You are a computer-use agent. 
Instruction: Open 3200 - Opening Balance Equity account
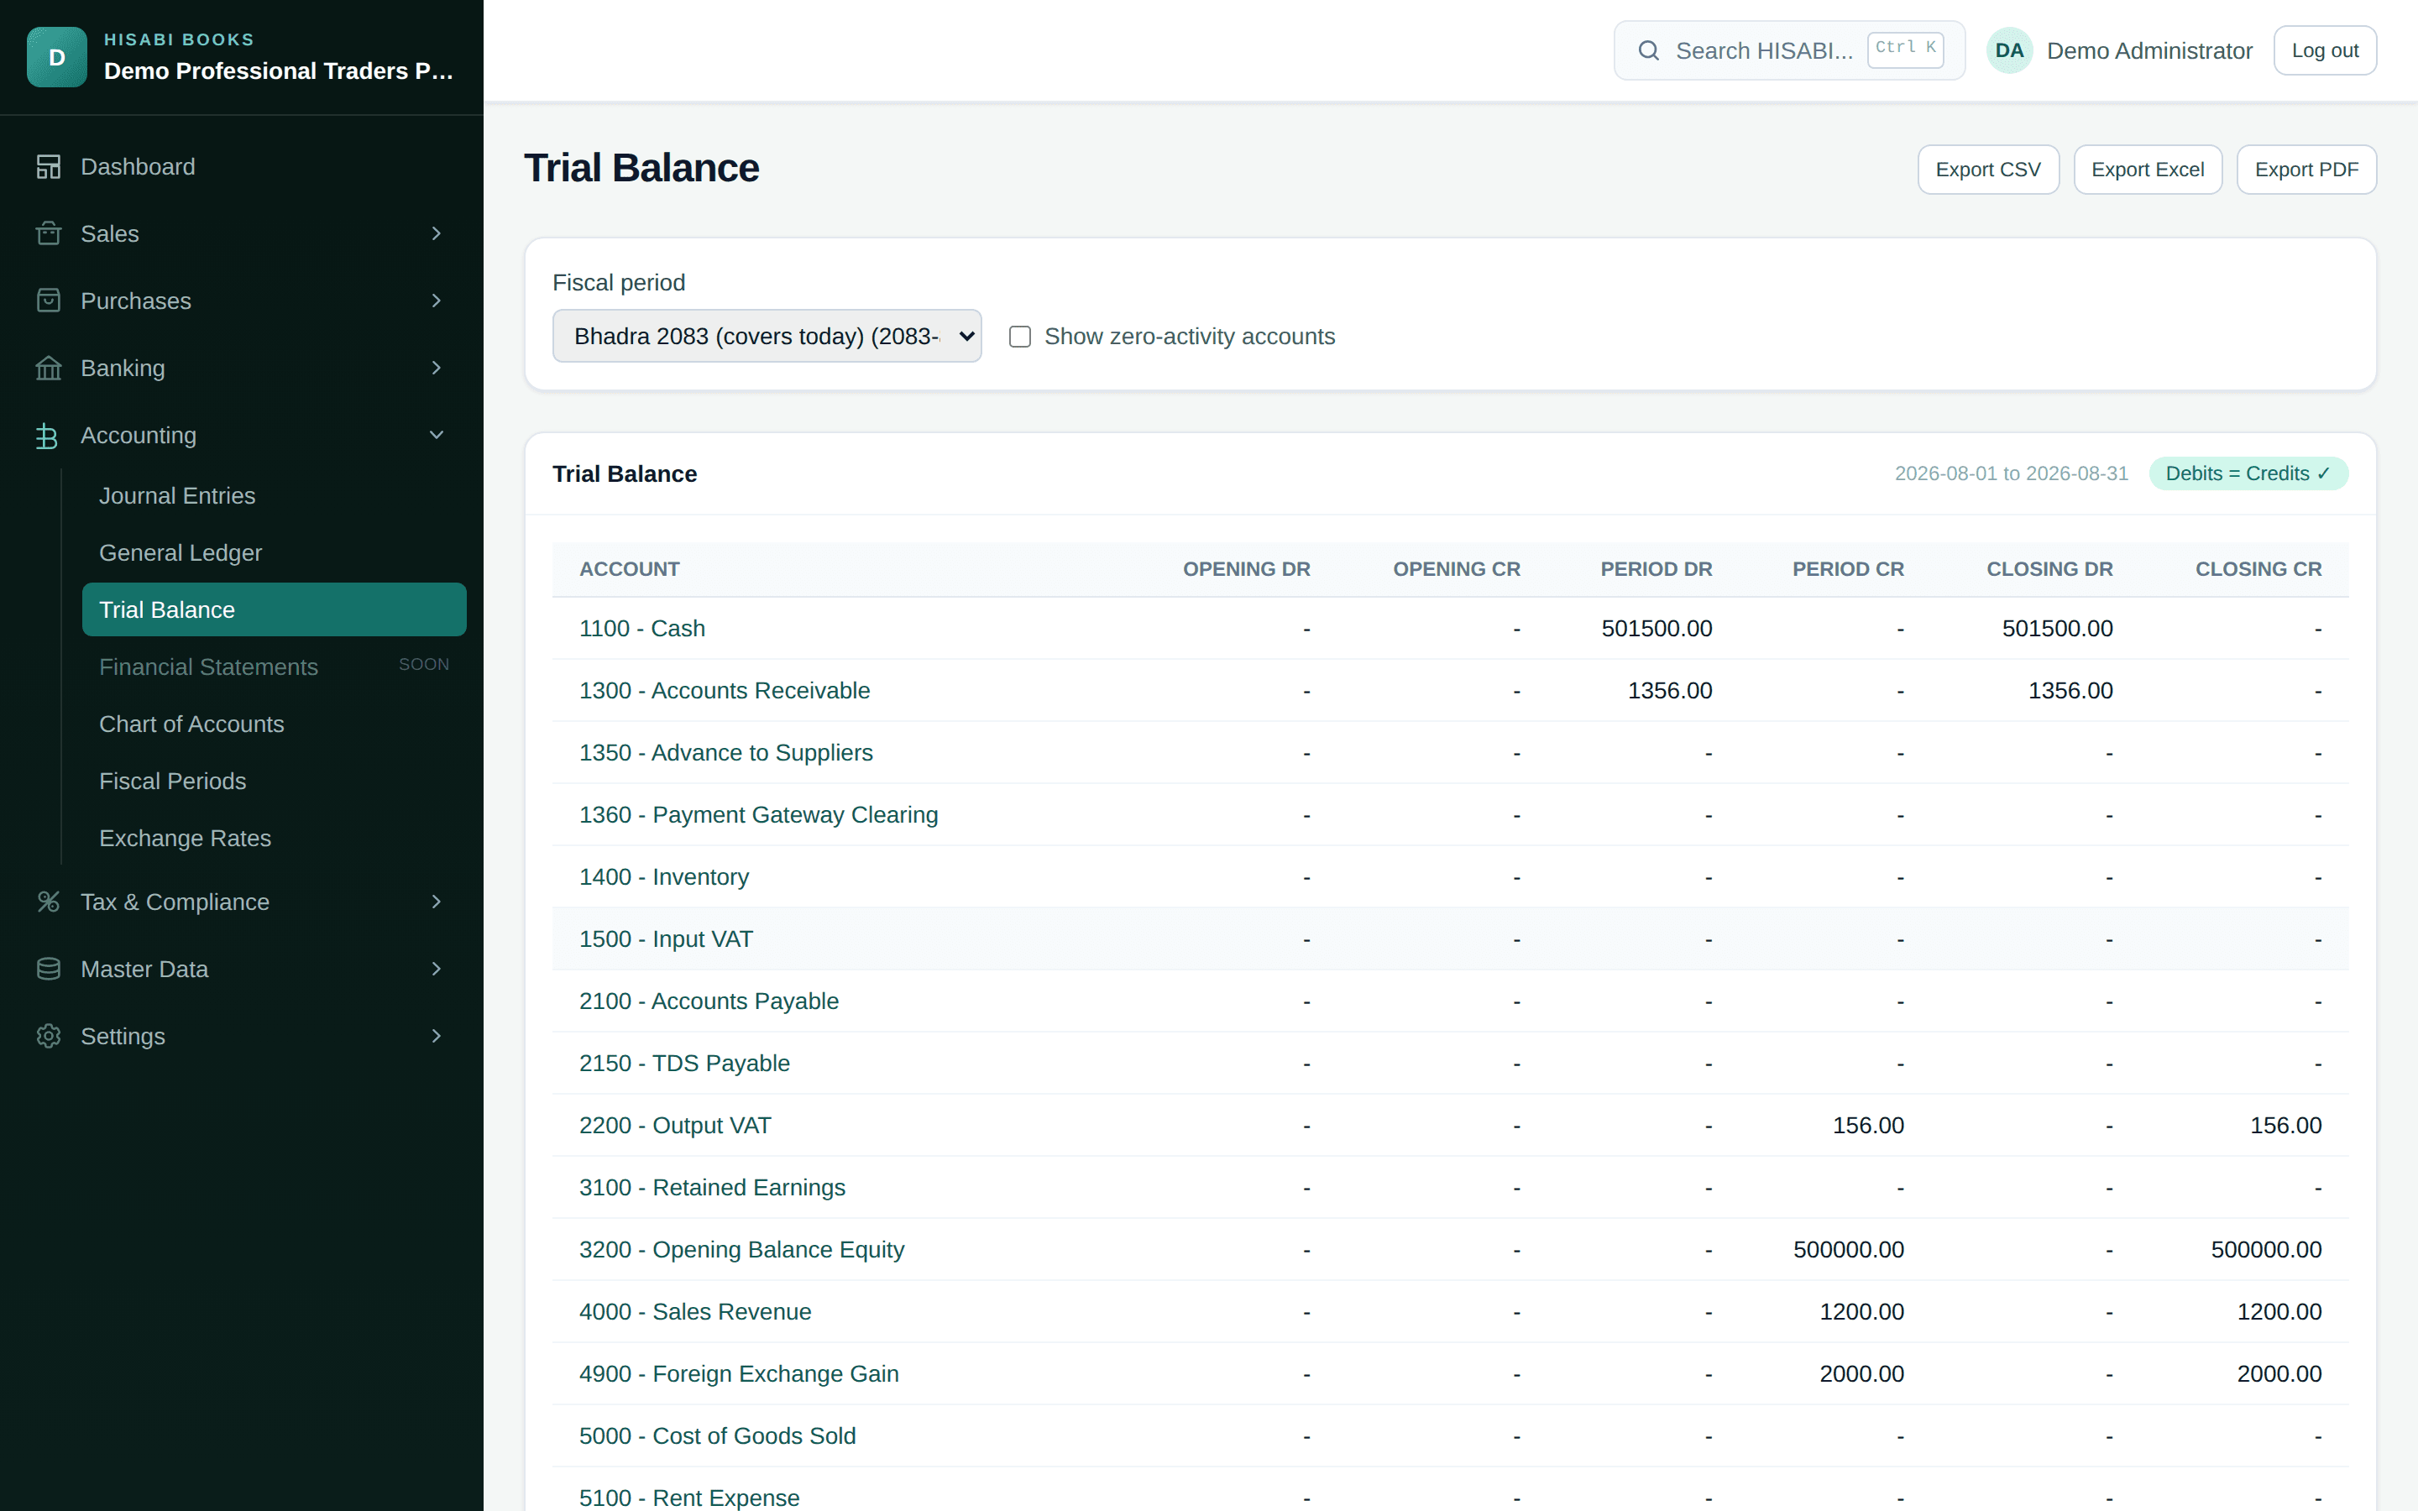click(741, 1249)
